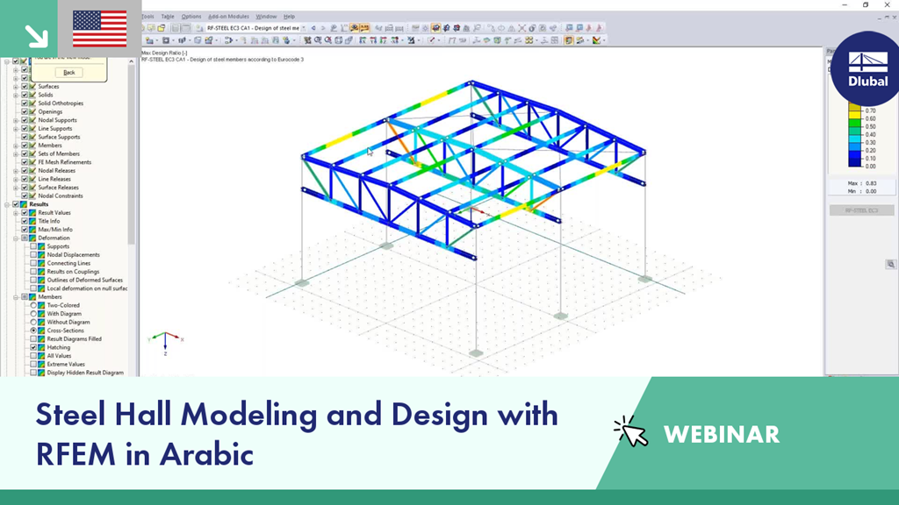This screenshot has width=899, height=505.
Task: Toggle the highlighted eye show-results icon
Action: (x=354, y=27)
